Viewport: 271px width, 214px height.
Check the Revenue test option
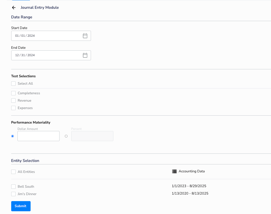tap(13, 100)
